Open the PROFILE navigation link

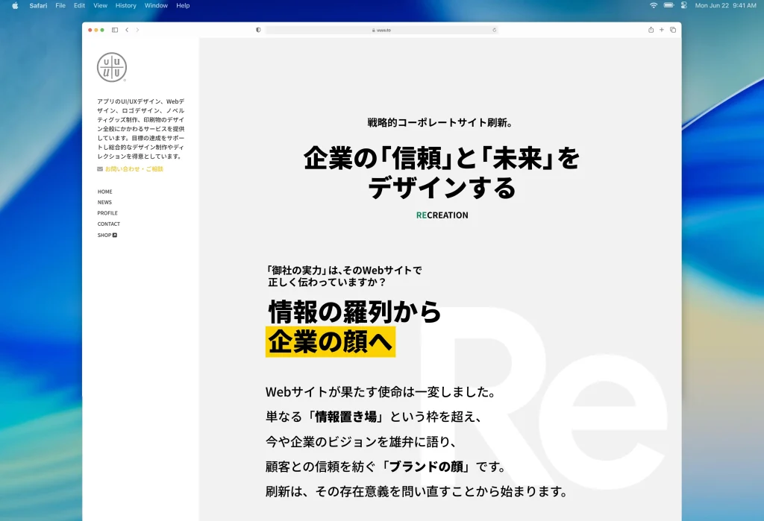coord(107,213)
